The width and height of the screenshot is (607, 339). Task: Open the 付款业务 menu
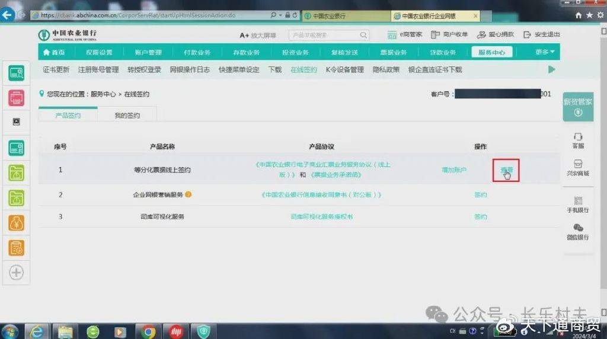(x=197, y=52)
